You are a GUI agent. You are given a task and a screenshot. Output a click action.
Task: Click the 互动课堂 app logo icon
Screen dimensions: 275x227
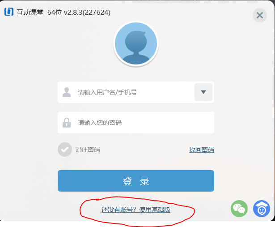click(x=9, y=12)
